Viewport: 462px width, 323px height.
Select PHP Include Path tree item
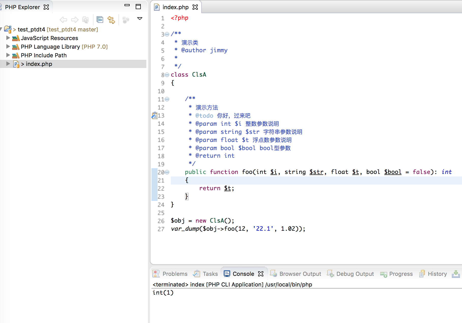click(44, 55)
